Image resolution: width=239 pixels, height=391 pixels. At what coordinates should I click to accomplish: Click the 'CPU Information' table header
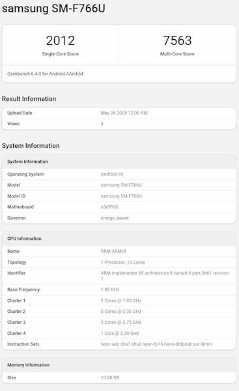[24, 239]
